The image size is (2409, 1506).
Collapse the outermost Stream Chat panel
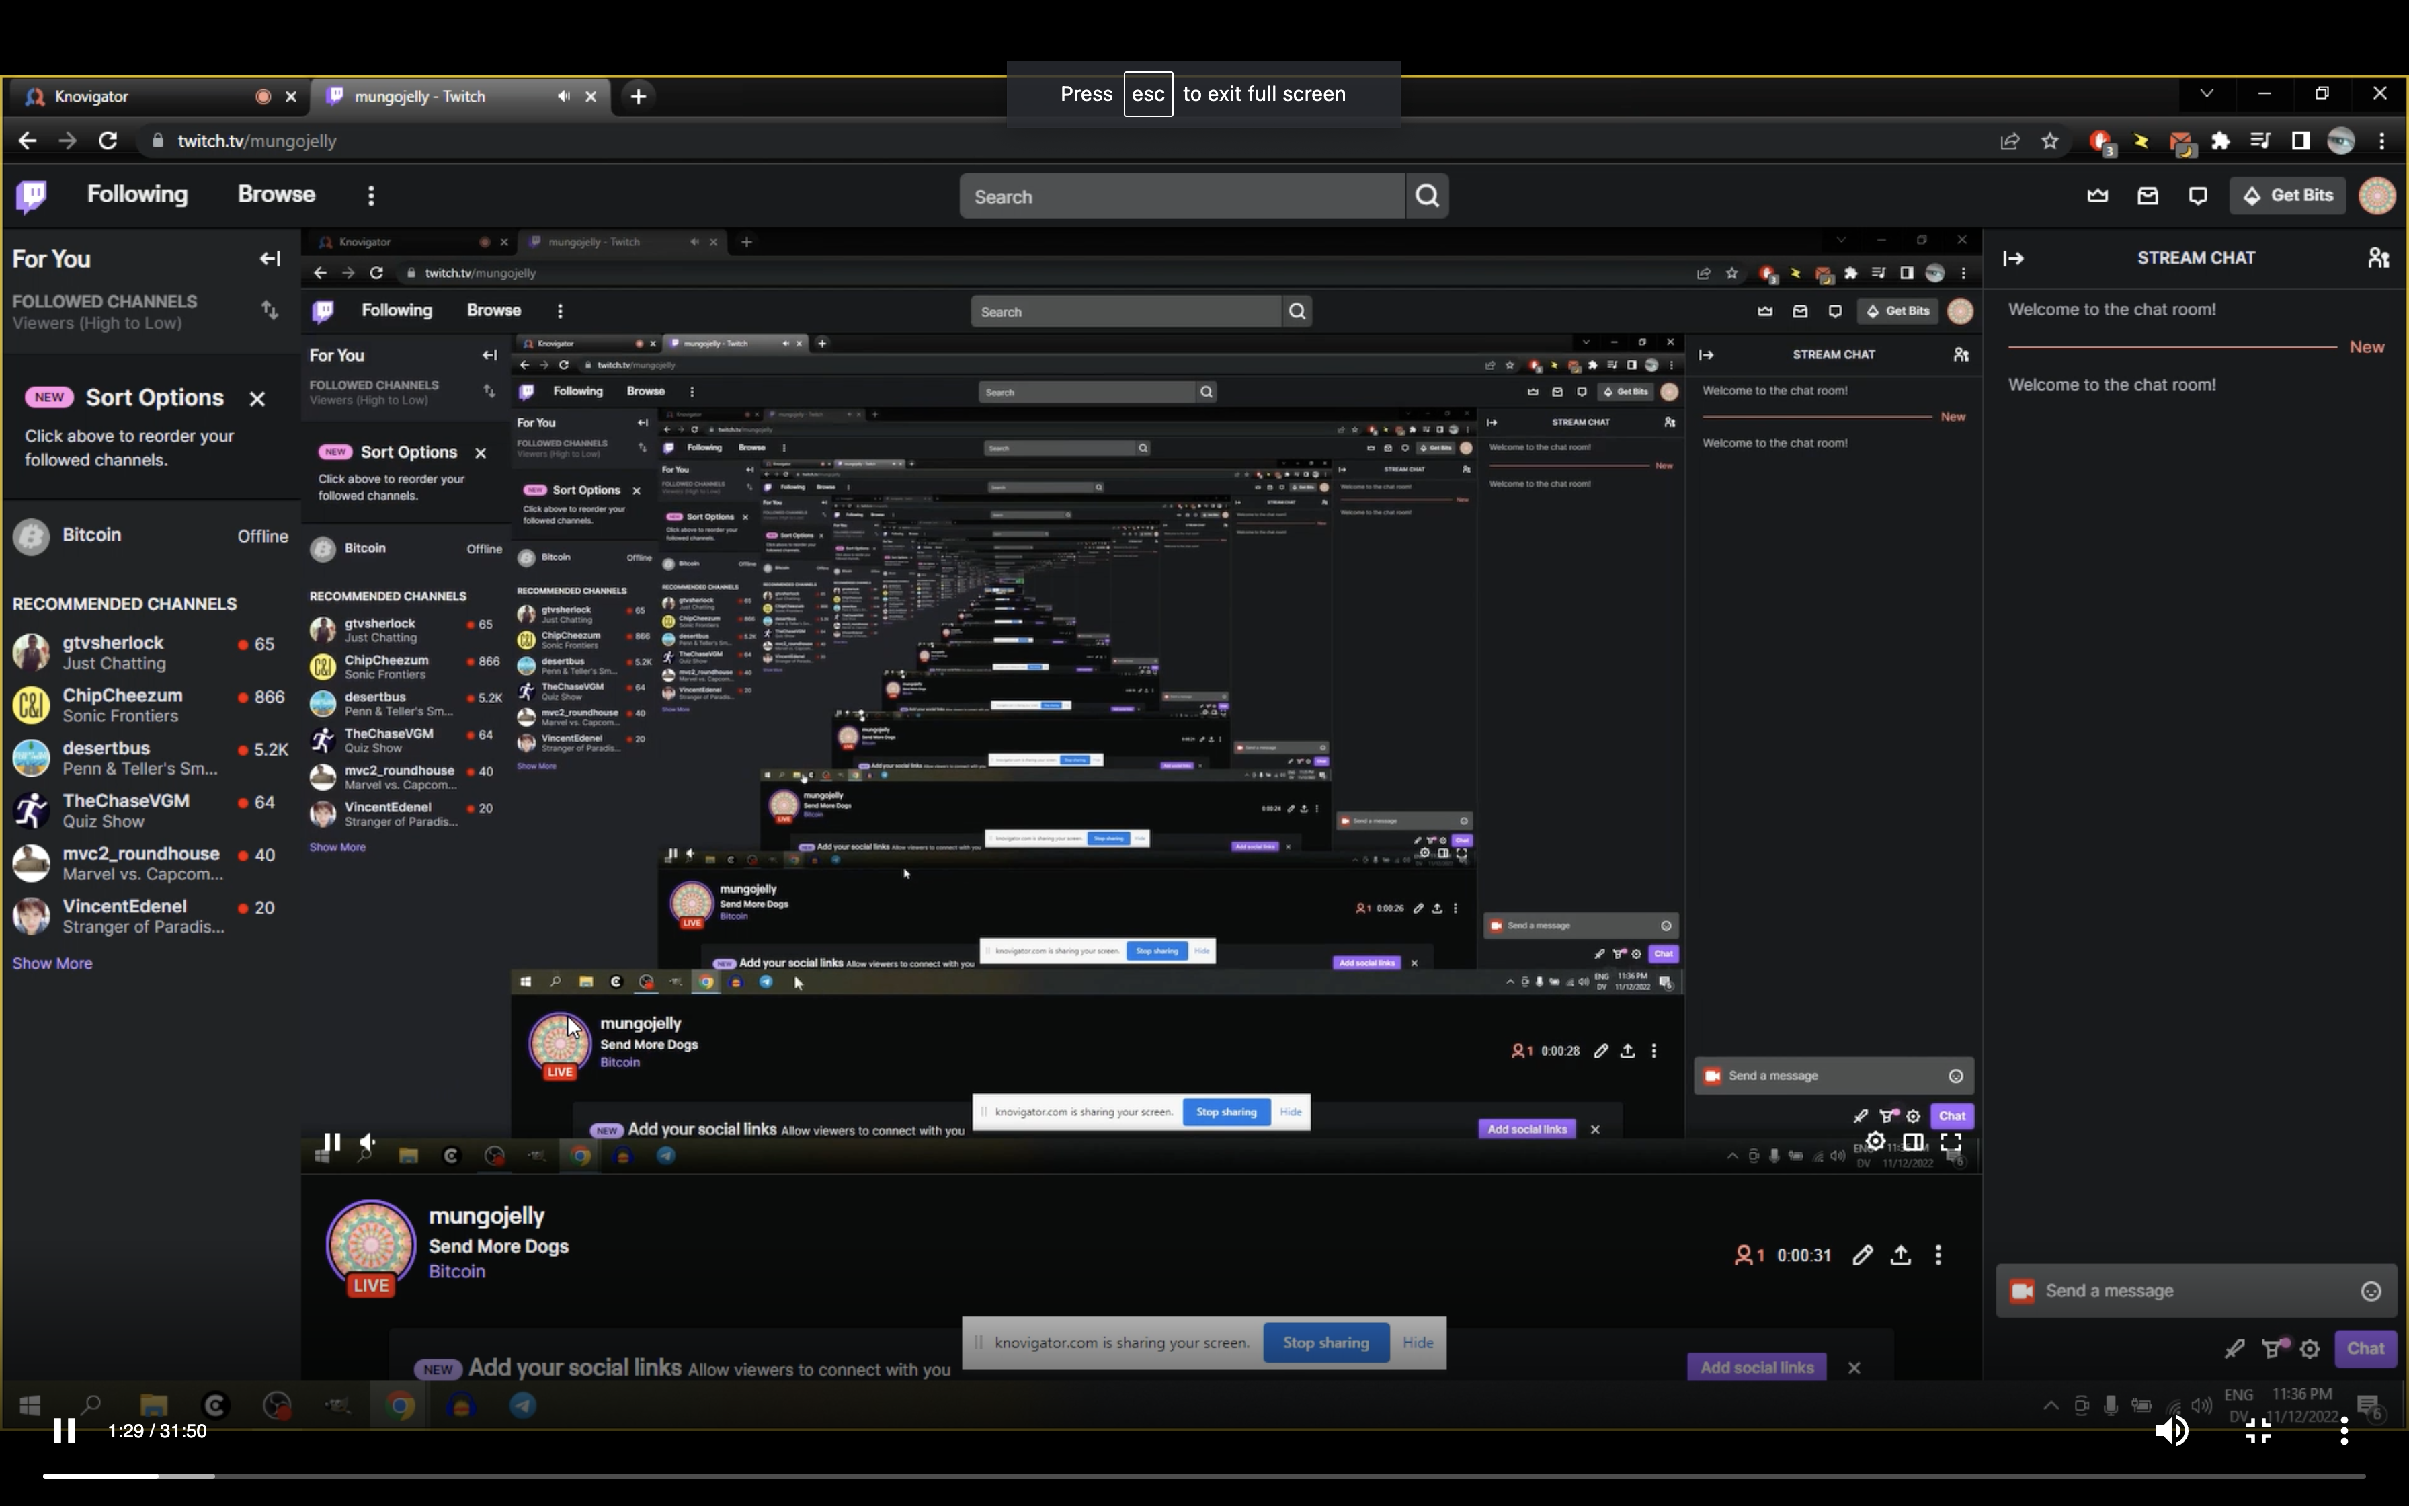point(2013,258)
